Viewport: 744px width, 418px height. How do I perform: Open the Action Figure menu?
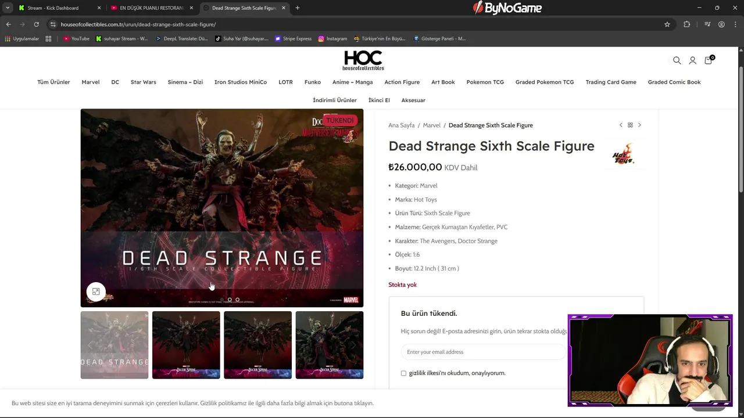pos(402,82)
